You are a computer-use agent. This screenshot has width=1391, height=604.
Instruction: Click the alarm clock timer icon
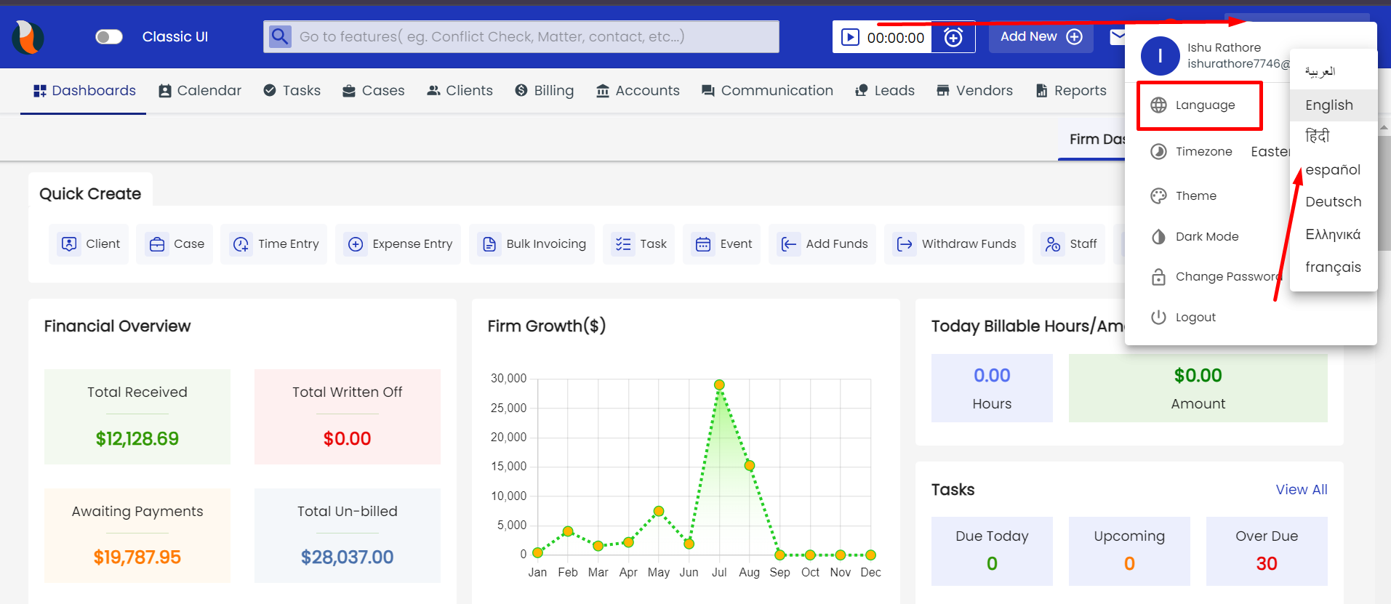[953, 37]
